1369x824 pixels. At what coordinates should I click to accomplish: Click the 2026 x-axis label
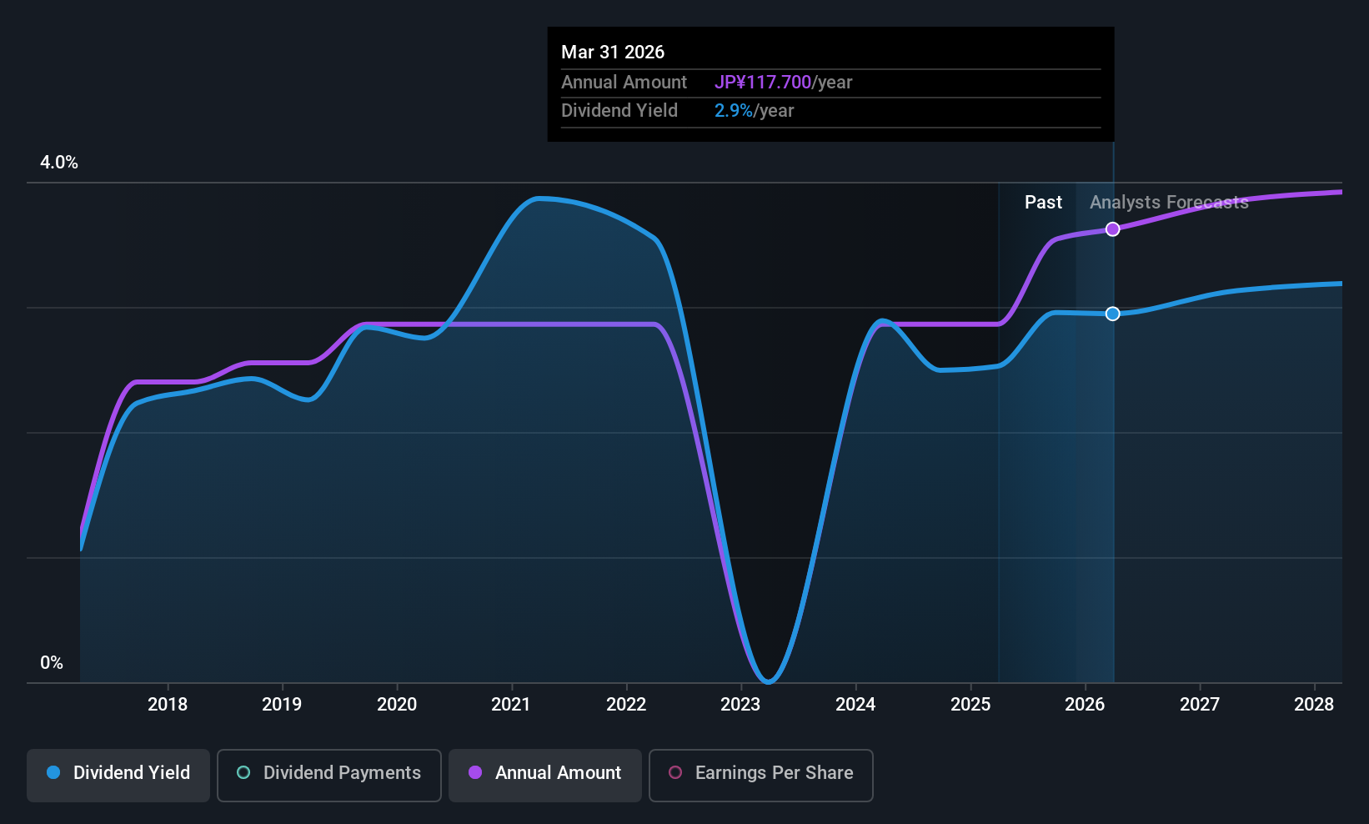coord(1085,705)
